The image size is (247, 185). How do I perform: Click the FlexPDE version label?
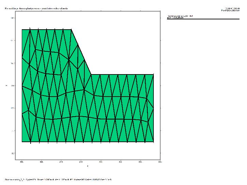point(230,11)
